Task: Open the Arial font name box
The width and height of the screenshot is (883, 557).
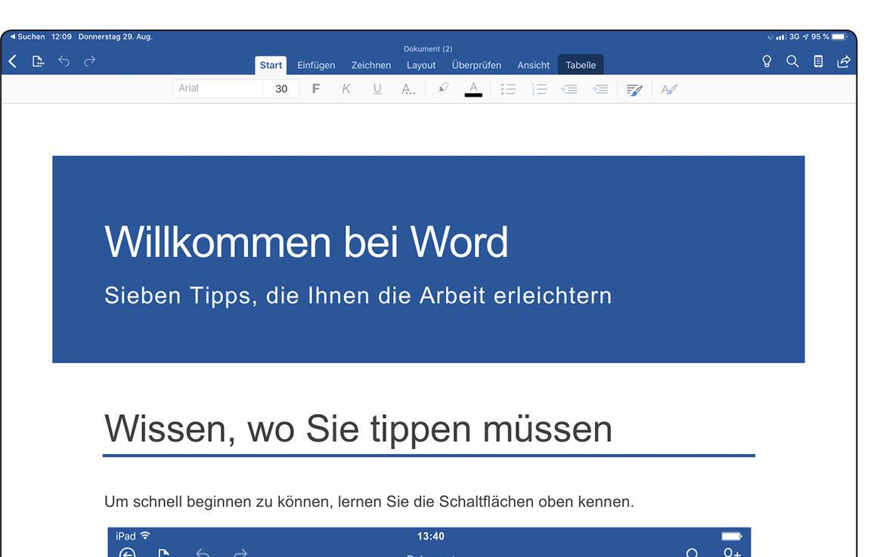Action: [x=218, y=88]
